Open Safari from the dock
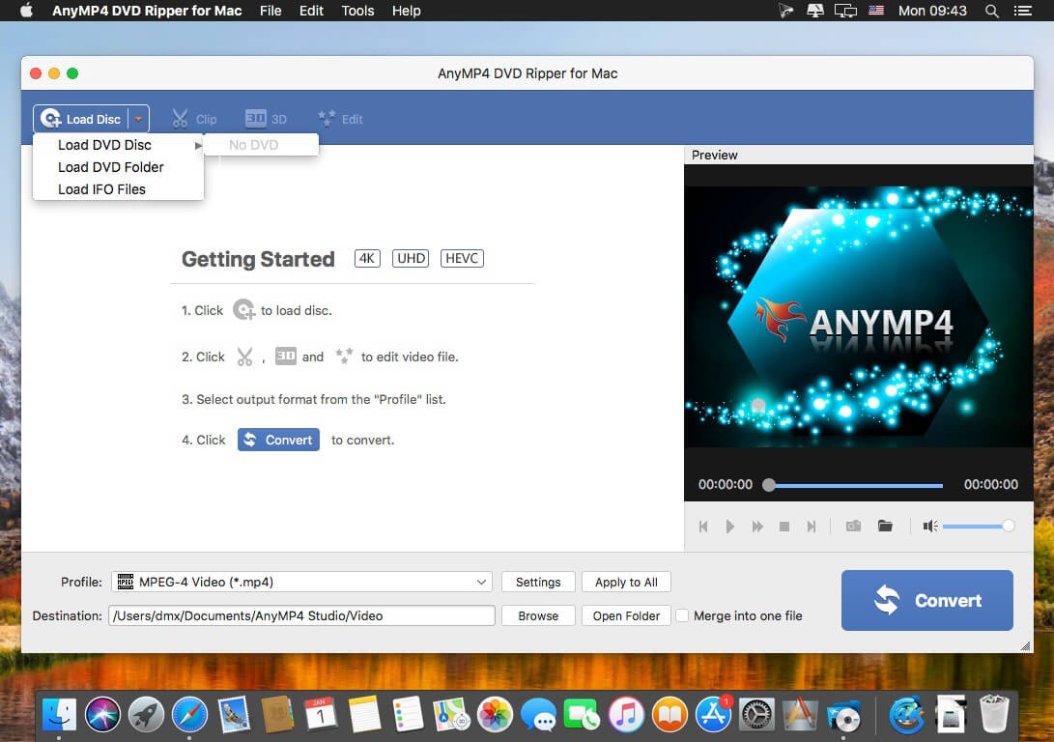 pos(189,714)
